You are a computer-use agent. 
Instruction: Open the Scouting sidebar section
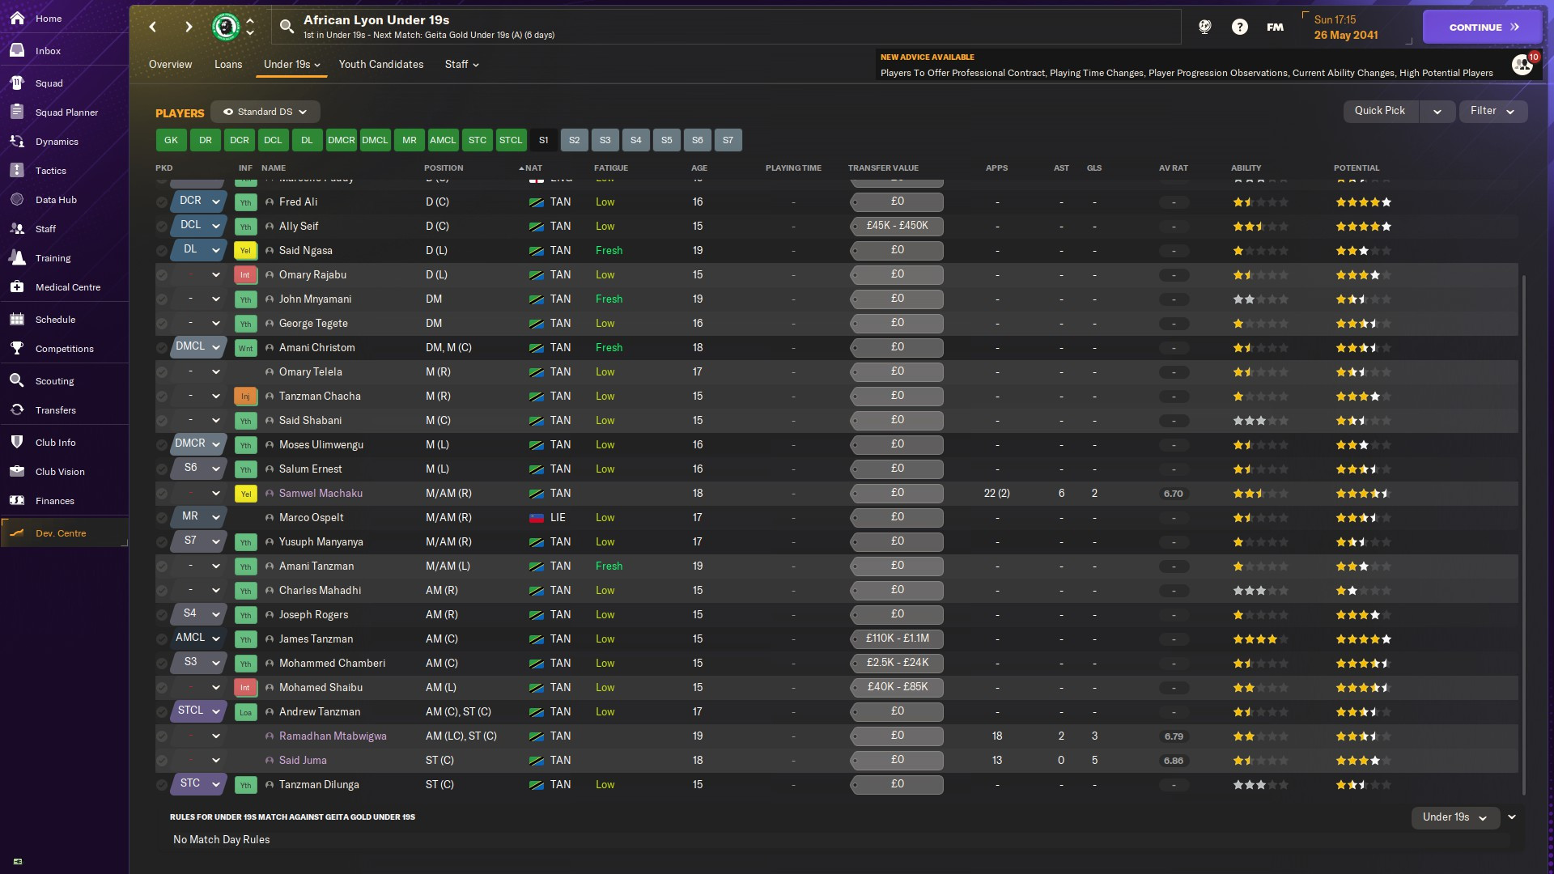(54, 381)
